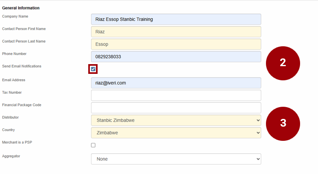
Task: Expand the Country dropdown showing Zimbabwe
Action: (x=176, y=133)
